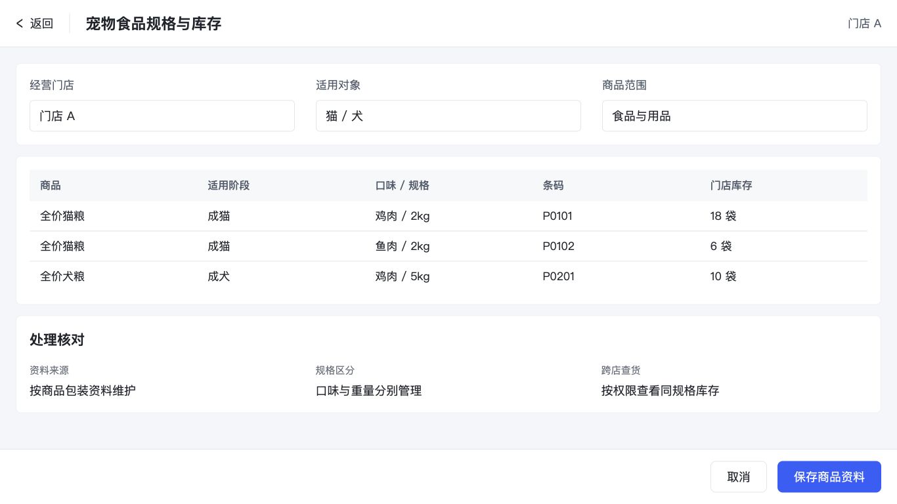Cancel with the 取消 button

[x=738, y=476]
